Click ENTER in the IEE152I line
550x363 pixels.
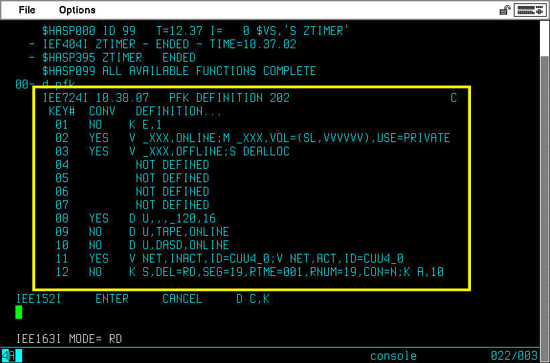tap(113, 299)
